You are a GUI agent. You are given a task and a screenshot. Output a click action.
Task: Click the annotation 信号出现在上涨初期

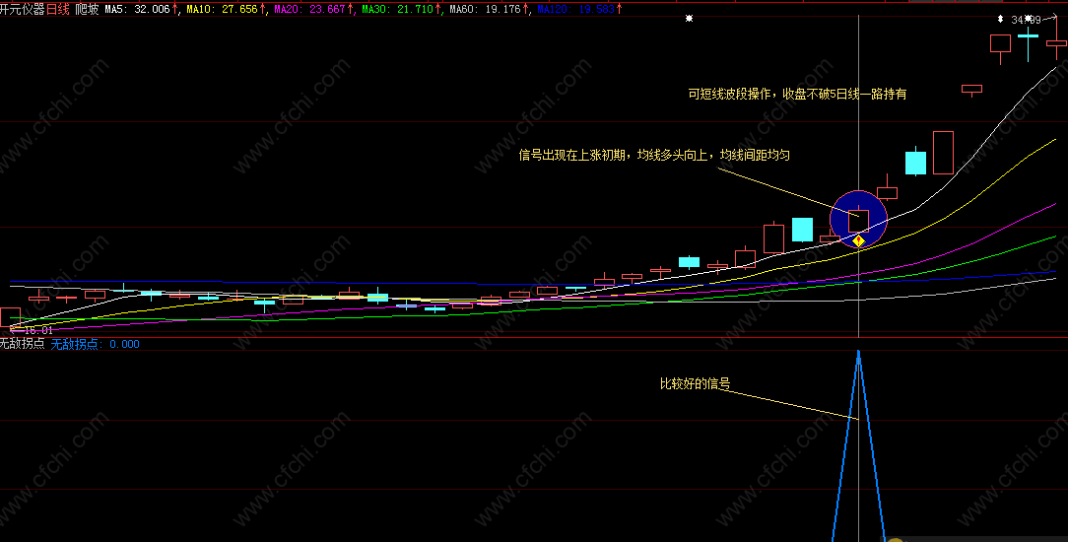(x=575, y=156)
